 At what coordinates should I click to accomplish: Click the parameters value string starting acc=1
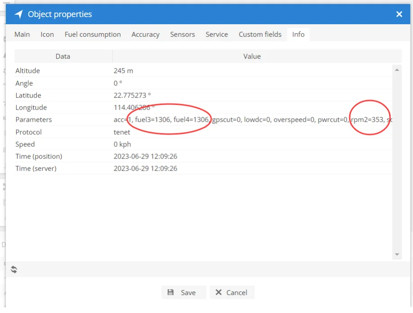253,120
